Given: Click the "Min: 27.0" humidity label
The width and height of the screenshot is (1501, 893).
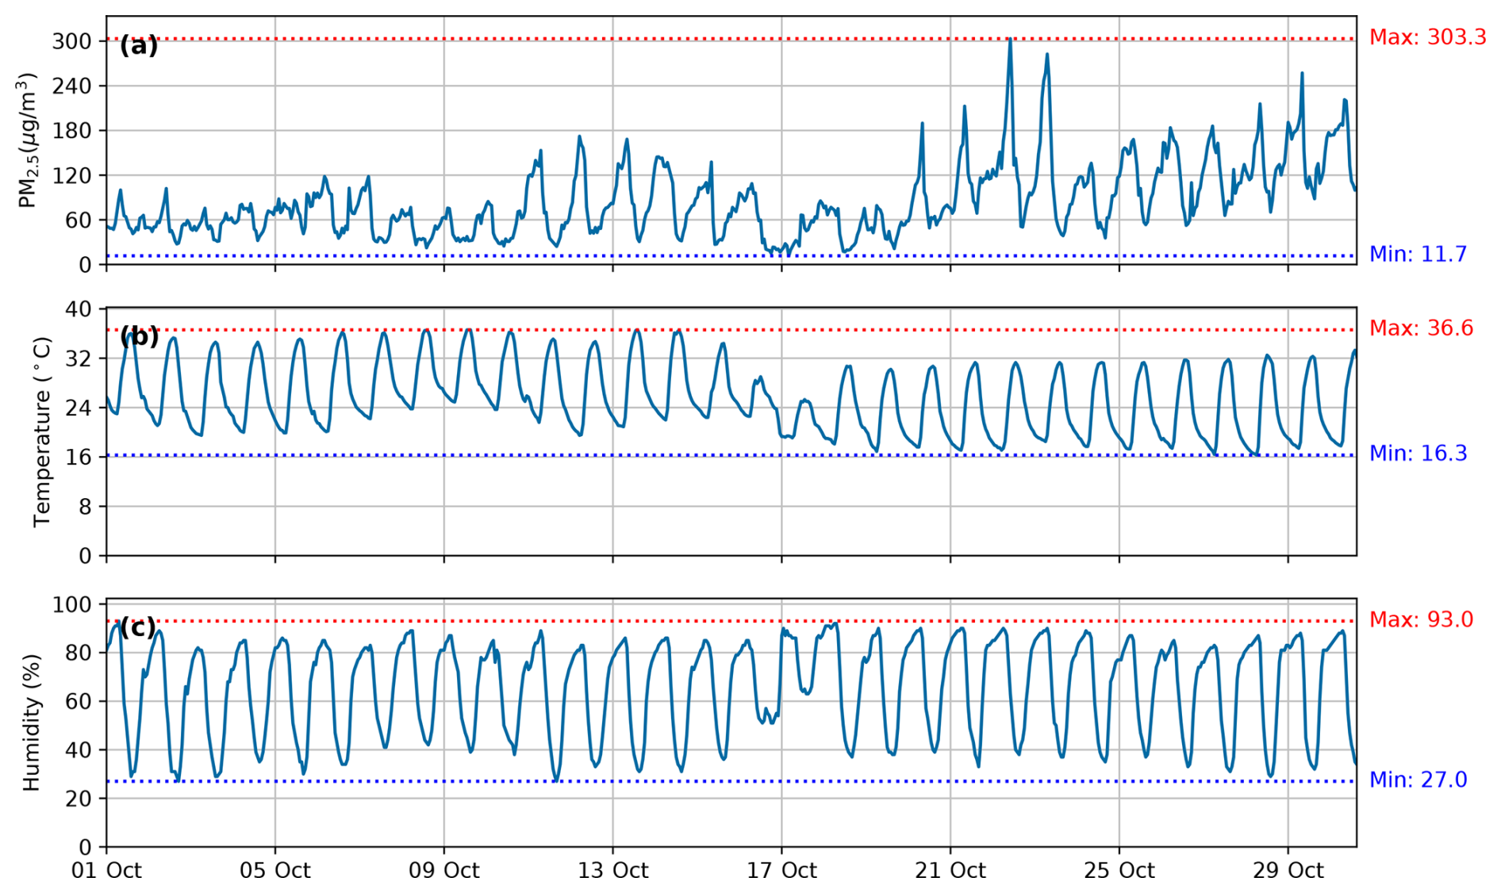Looking at the screenshot, I should pos(1418,780).
